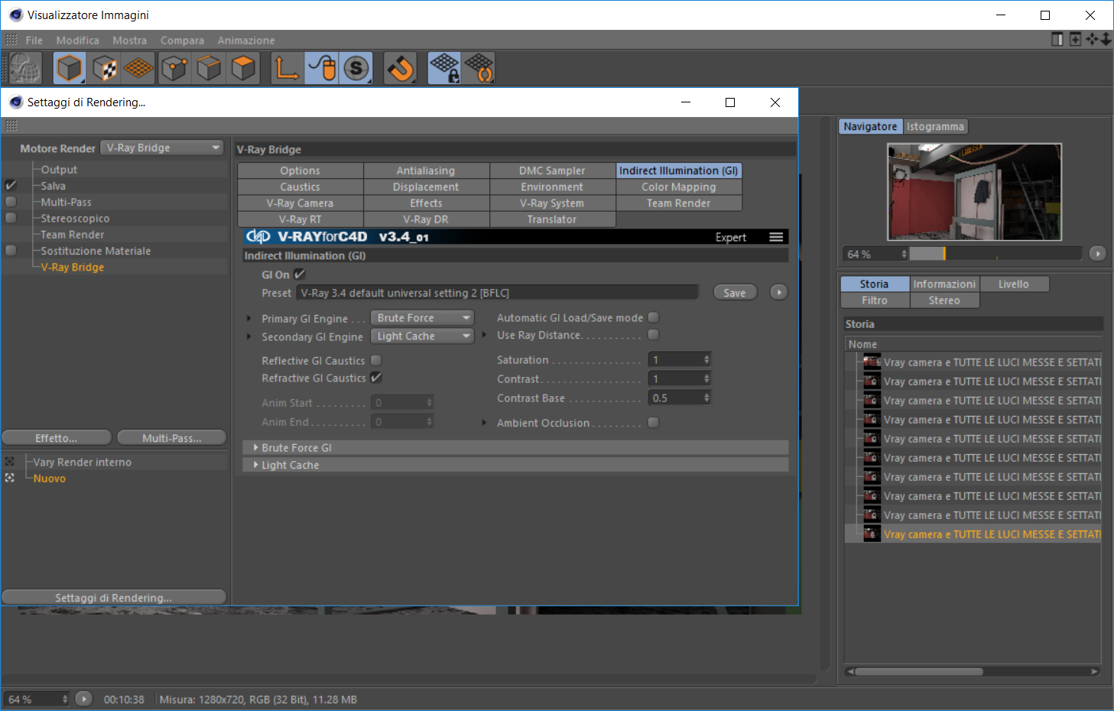Switch to the Informazioni tab
This screenshot has width=1114, height=711.
pyautogui.click(x=944, y=284)
